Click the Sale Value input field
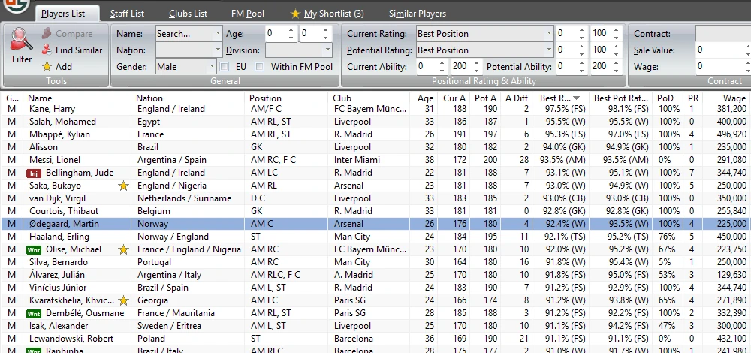Viewport: 751px width, 353px height. pyautogui.click(x=722, y=50)
